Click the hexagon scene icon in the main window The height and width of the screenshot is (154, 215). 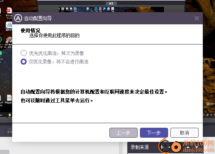10,131
